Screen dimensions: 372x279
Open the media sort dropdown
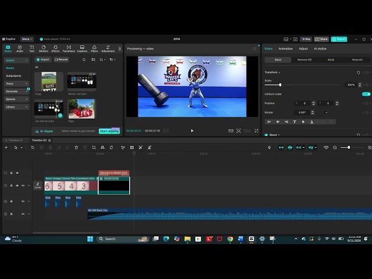coord(102,60)
